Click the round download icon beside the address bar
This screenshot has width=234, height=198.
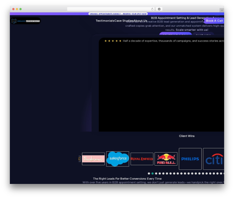[x=159, y=9]
